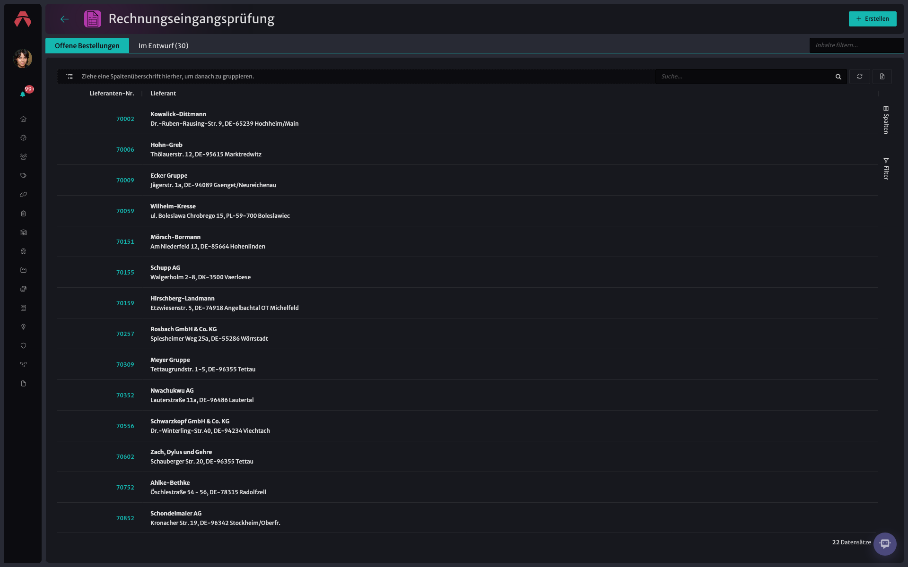Open supplier number 70059 link
The width and height of the screenshot is (908, 567).
tap(125, 211)
